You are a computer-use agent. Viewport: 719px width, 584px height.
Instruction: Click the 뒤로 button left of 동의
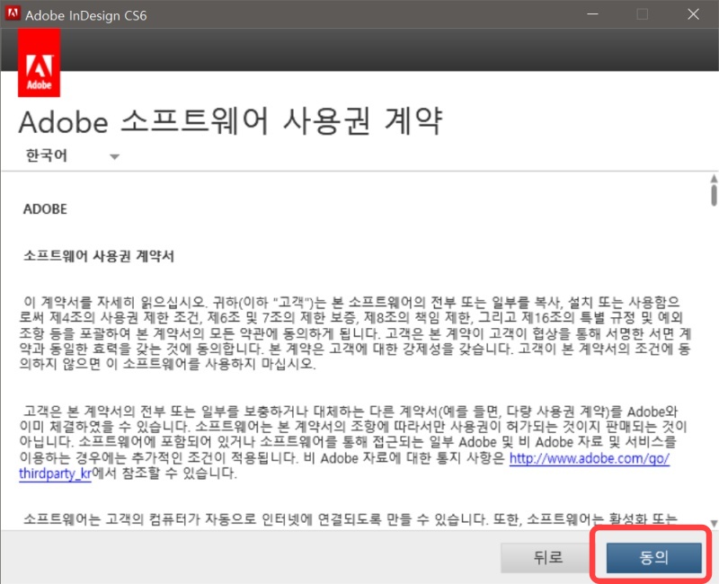point(547,557)
